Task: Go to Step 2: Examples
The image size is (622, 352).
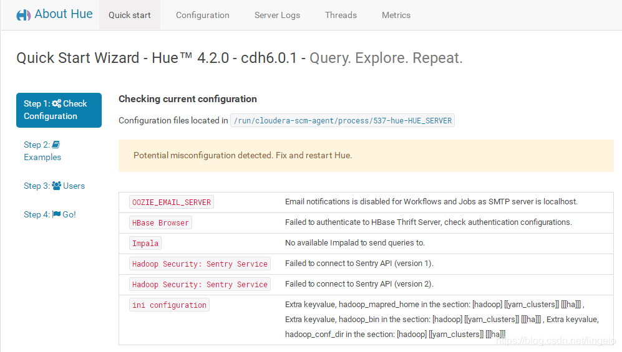Action: tap(42, 151)
